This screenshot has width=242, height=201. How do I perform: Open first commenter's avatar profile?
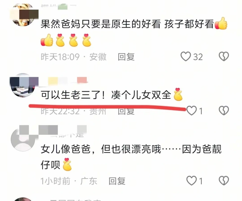[x=23, y=15]
